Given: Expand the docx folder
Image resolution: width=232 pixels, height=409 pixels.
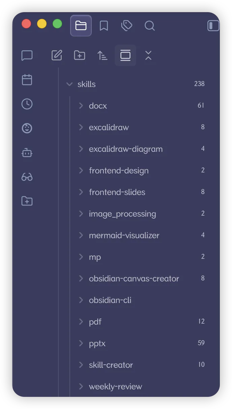Looking at the screenshot, I should coord(81,106).
